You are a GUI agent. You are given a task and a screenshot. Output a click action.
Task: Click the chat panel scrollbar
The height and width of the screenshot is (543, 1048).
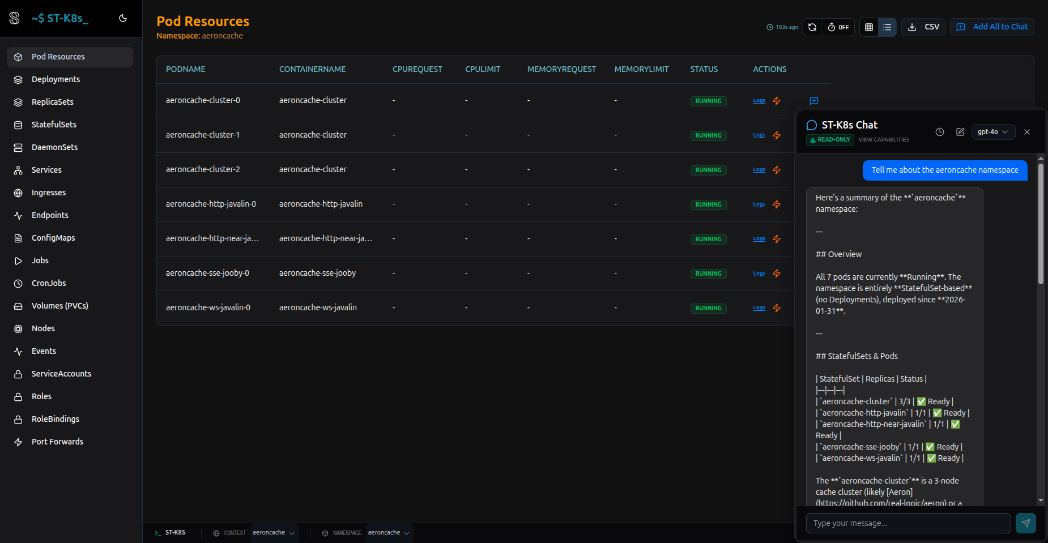[1041, 224]
